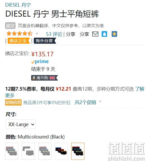Share to Qzone star icon

coord(114,34)
